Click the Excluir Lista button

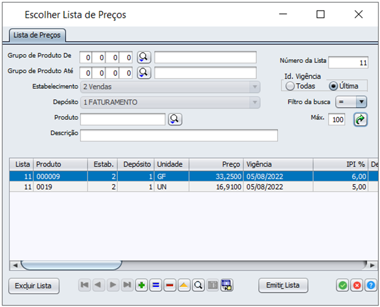tap(34, 286)
